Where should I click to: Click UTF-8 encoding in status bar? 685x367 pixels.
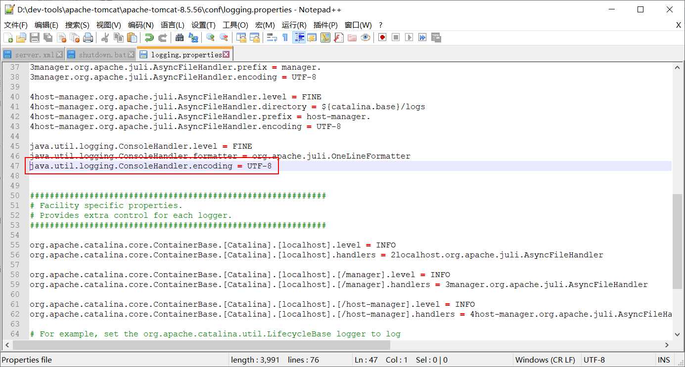click(594, 360)
